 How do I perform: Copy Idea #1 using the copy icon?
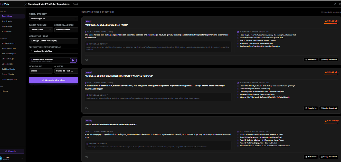tap(87, 60)
